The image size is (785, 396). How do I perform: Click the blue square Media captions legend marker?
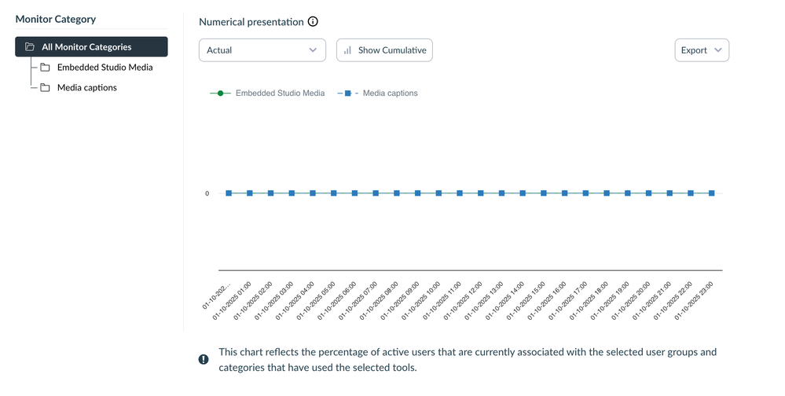coord(347,93)
